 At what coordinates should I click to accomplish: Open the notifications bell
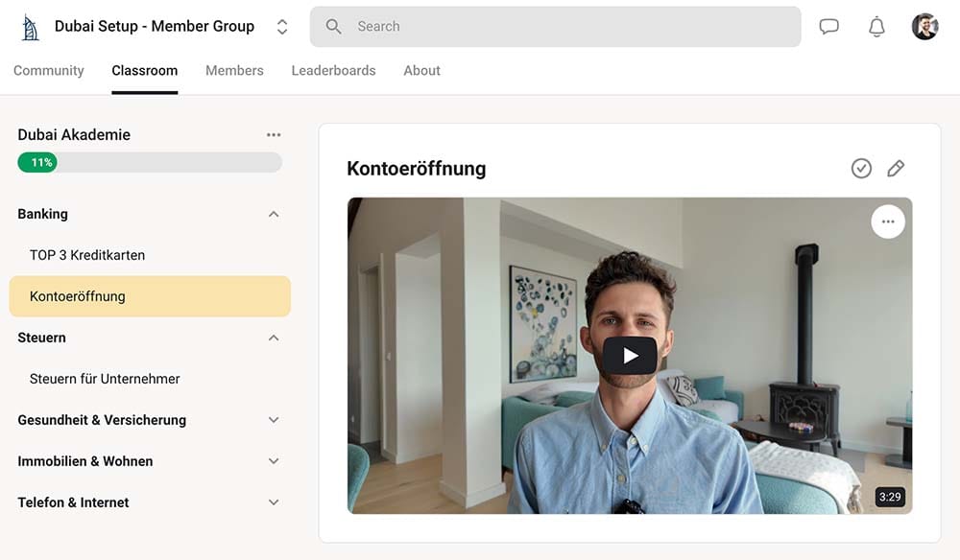point(876,27)
